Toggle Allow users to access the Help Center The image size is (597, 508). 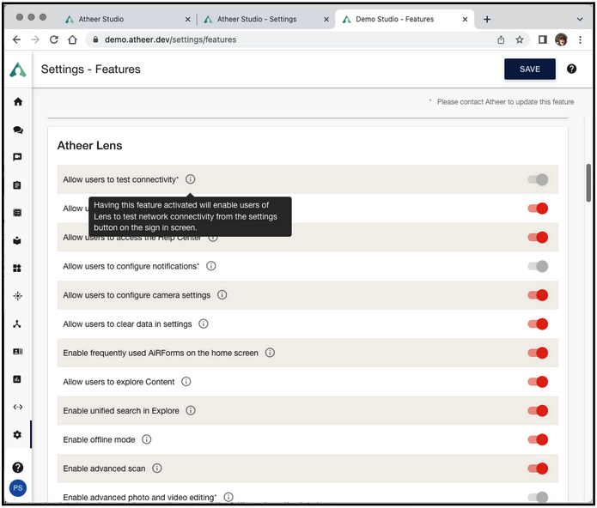click(538, 238)
